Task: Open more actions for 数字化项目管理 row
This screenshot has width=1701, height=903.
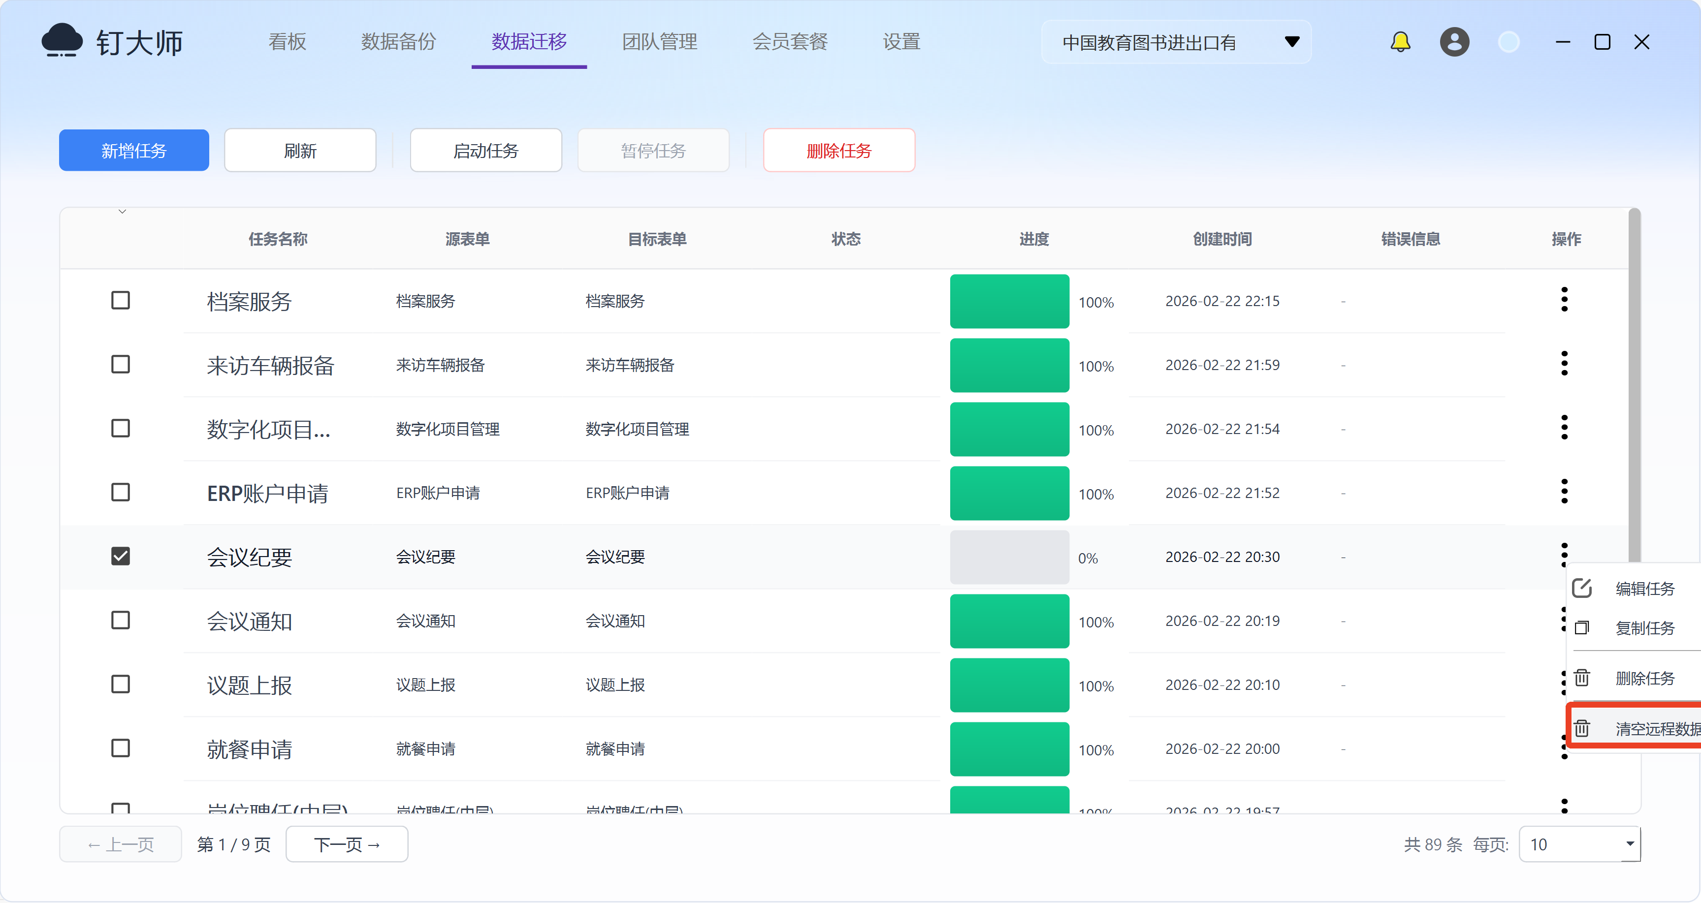Action: coord(1564,428)
